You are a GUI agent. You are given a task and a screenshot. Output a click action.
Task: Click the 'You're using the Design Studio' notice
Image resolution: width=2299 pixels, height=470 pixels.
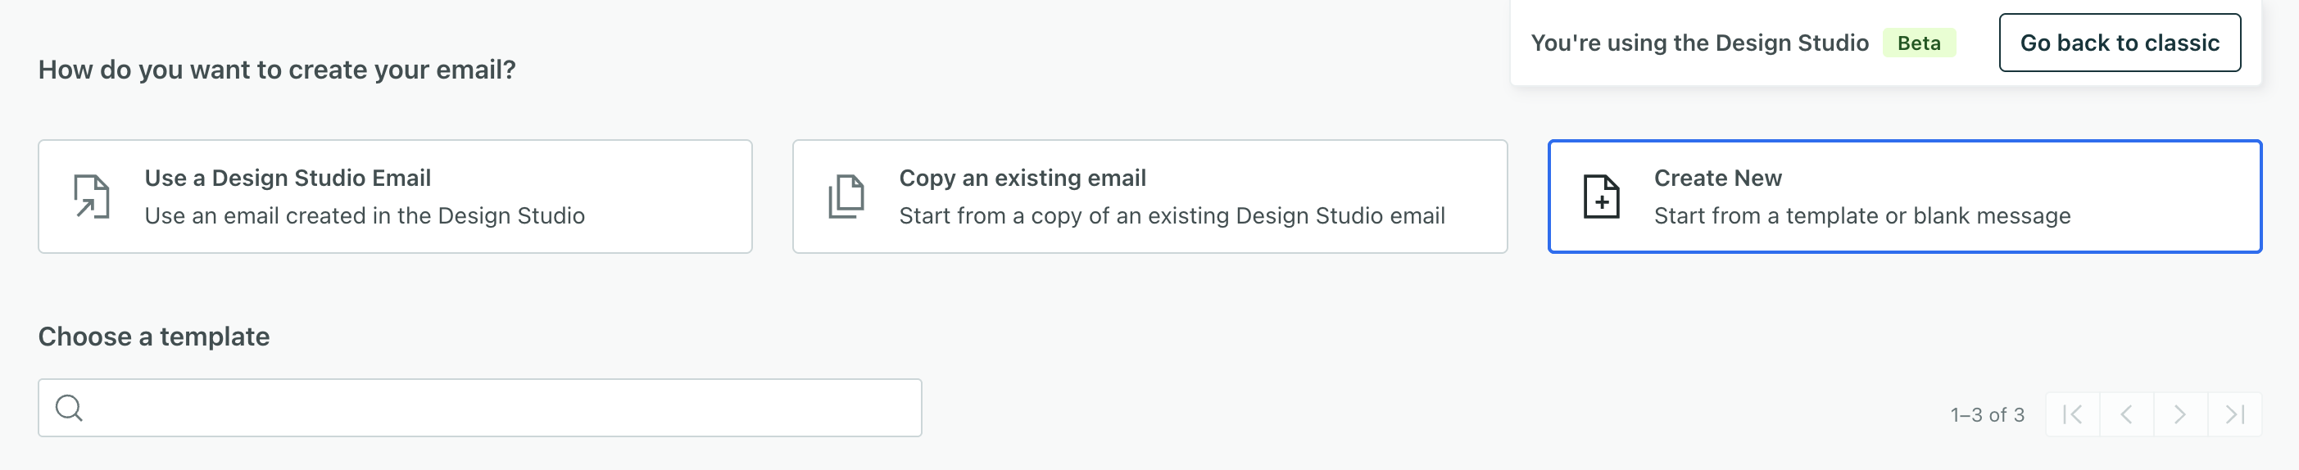[x=1699, y=43]
